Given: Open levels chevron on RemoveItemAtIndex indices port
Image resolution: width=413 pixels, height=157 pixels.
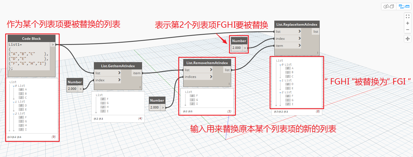Looking at the screenshot, I should point(211,77).
